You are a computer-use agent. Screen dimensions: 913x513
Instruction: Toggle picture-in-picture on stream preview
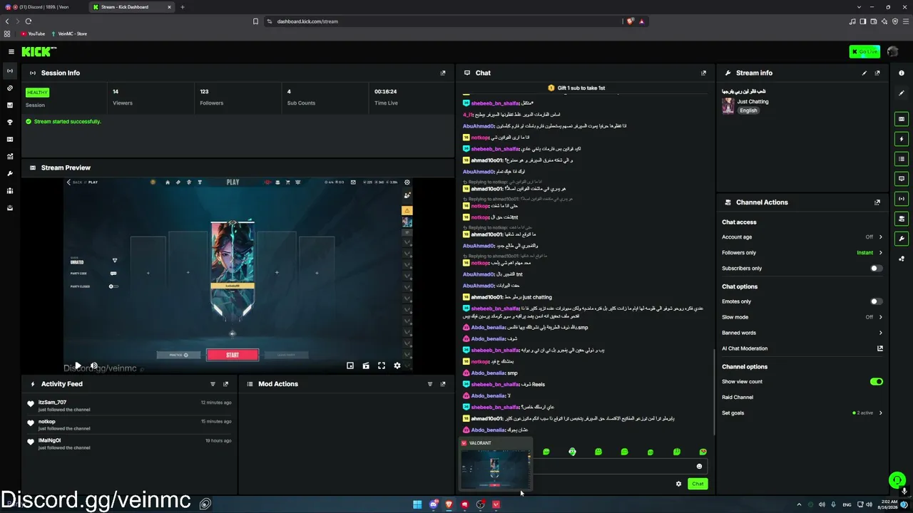coord(350,366)
